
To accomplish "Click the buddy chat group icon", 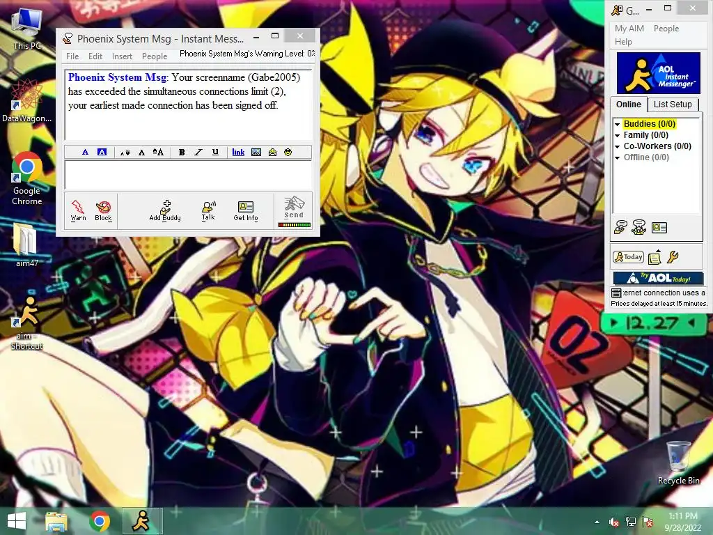I will click(639, 227).
